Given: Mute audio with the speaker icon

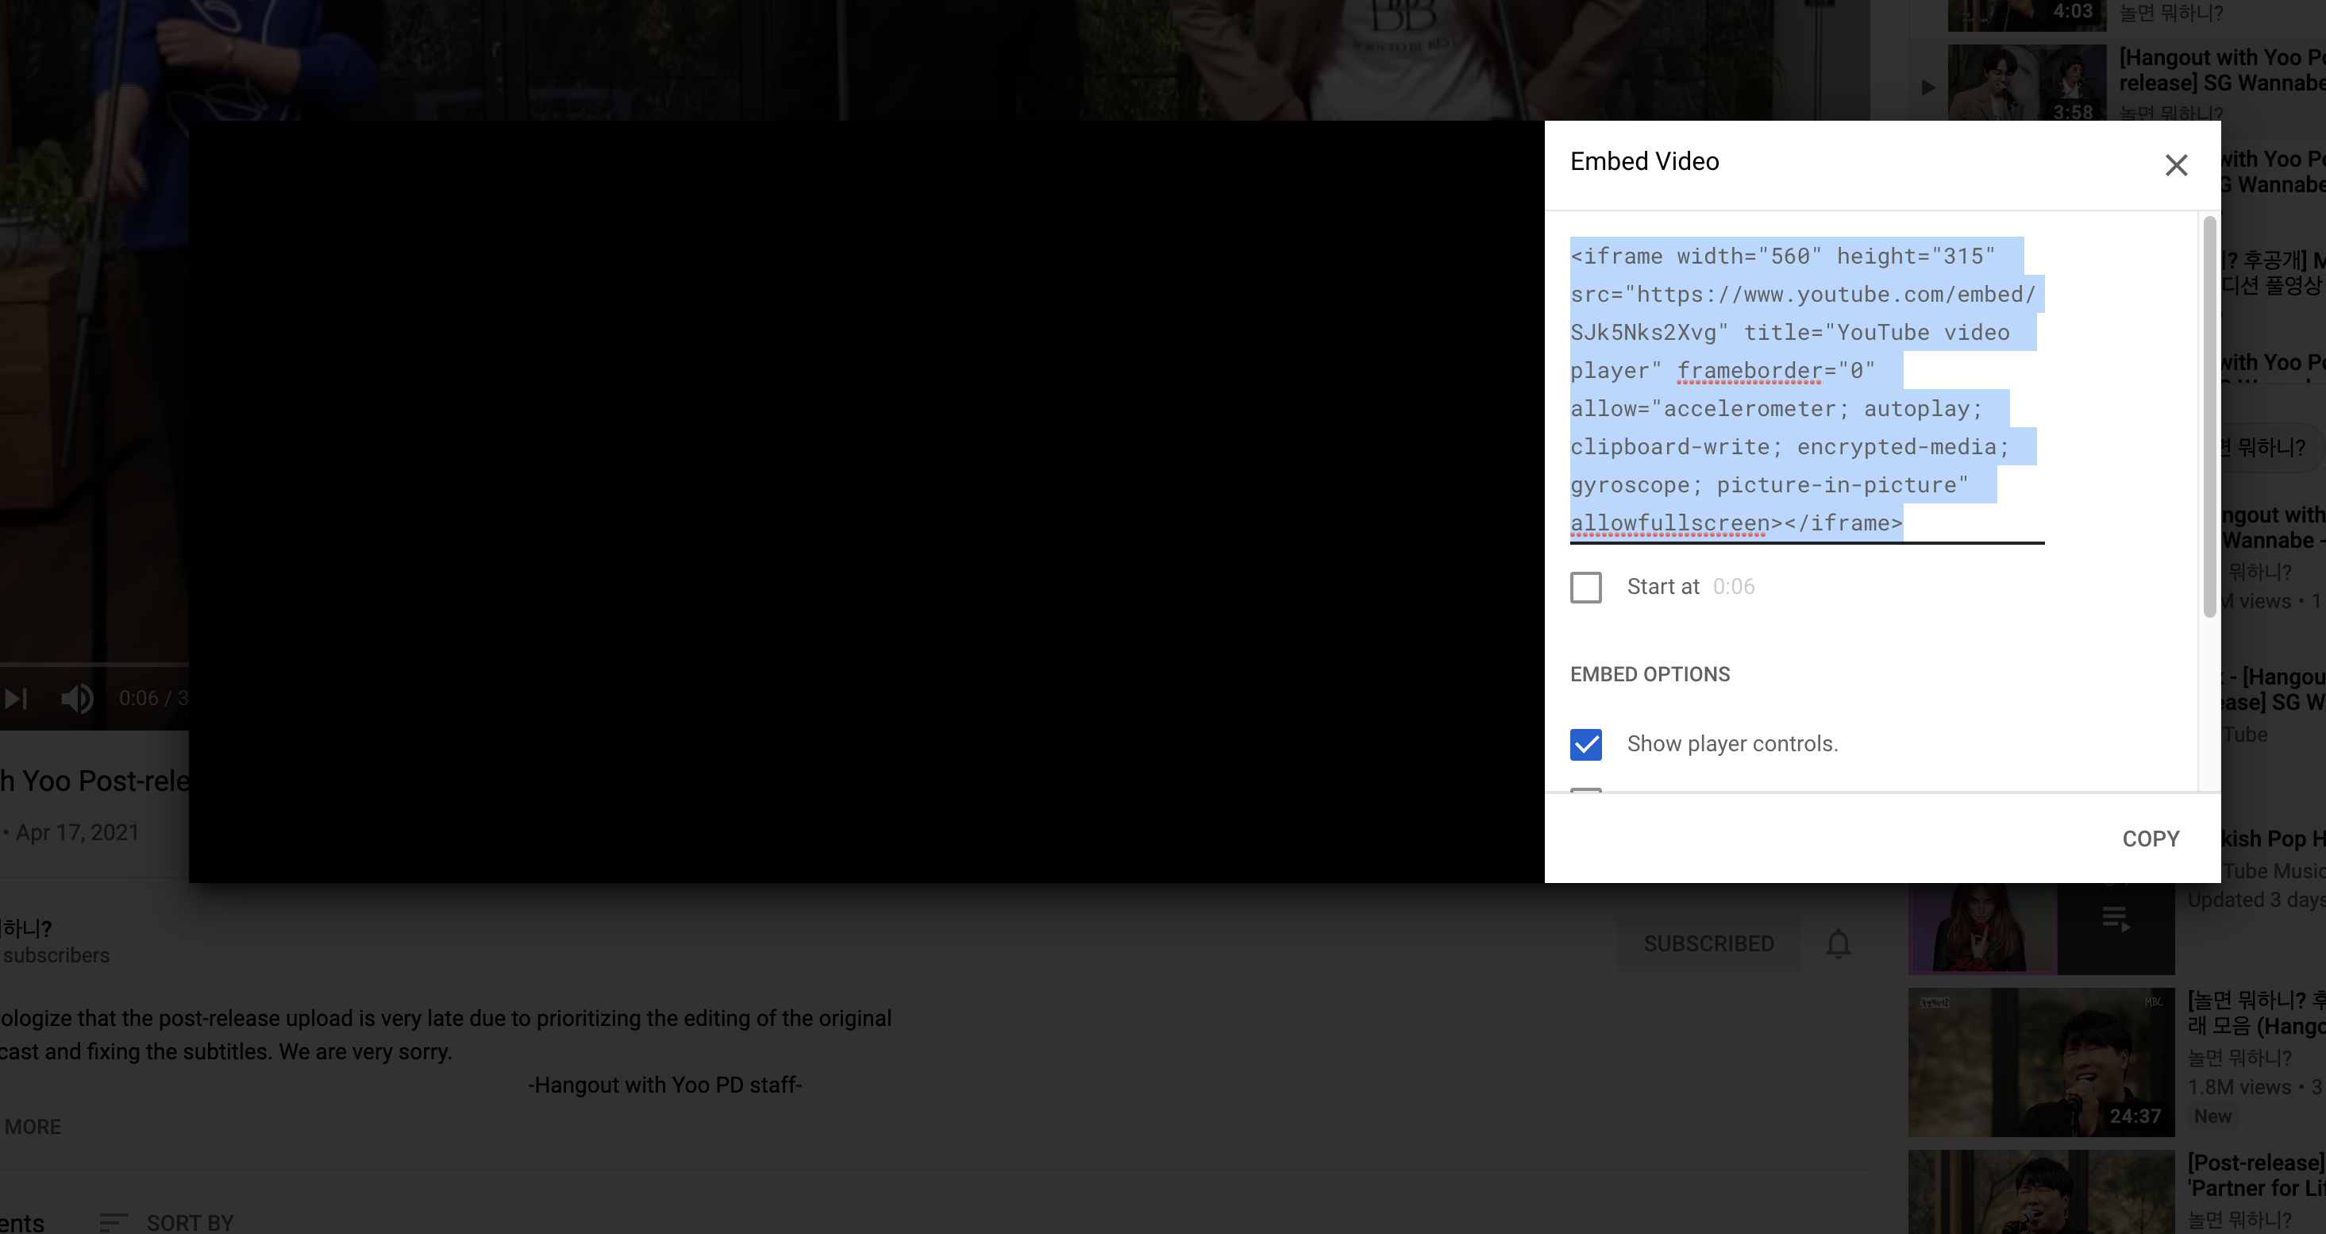Looking at the screenshot, I should pos(77,698).
